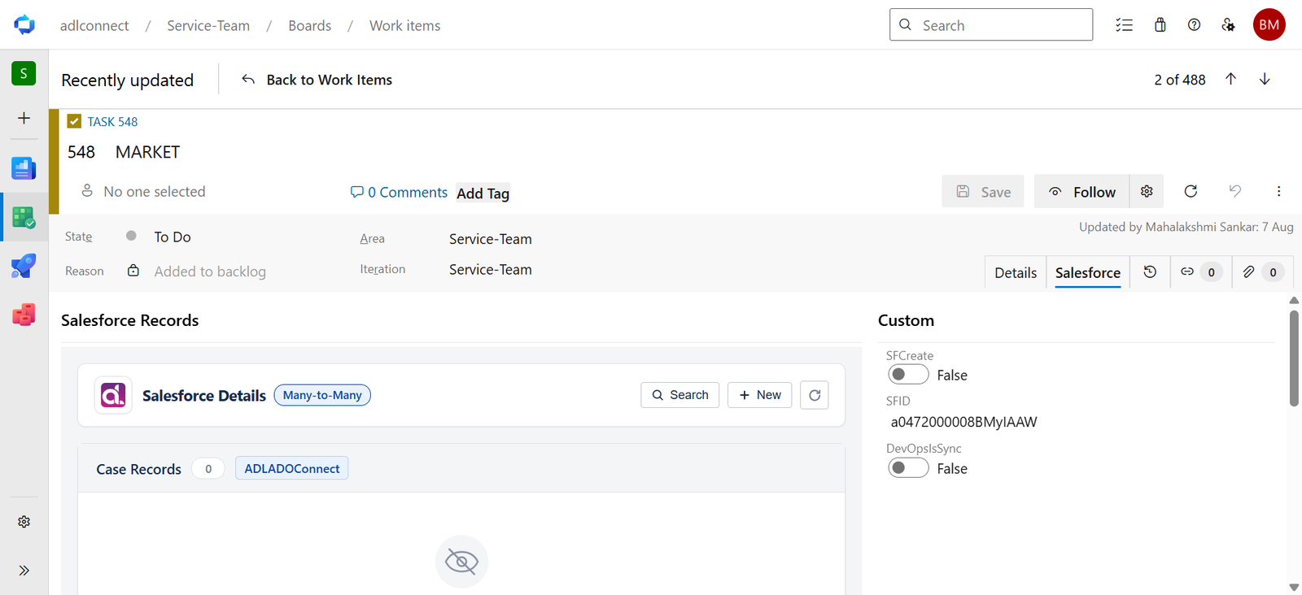Open the Overview hub icon
Screen dimensions: 1302x595
24,168
